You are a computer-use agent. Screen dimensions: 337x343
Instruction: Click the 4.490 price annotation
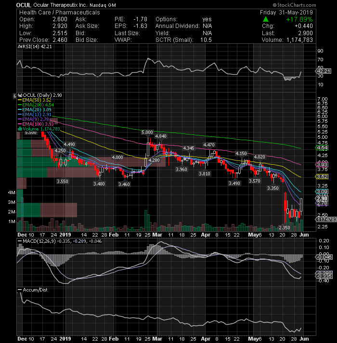click(x=69, y=145)
